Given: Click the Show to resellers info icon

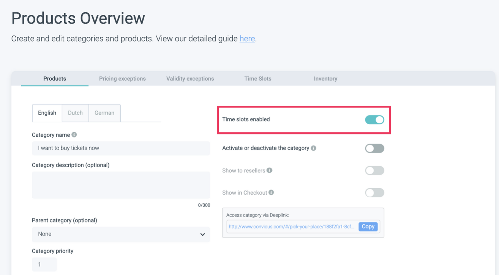Looking at the screenshot, I should [x=270, y=170].
